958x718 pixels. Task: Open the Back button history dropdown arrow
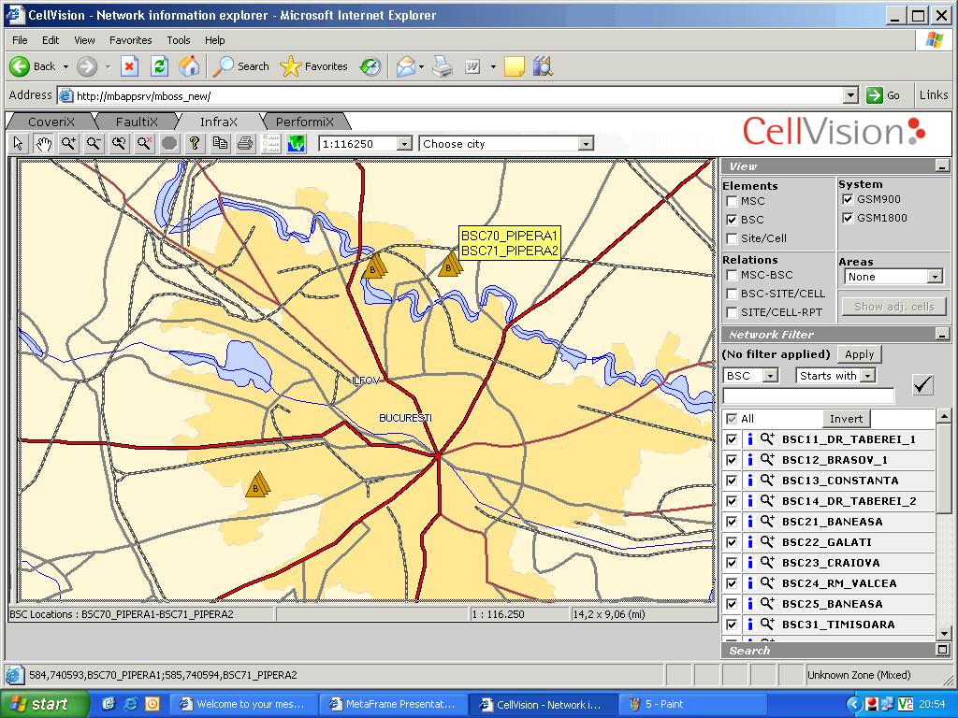(65, 66)
